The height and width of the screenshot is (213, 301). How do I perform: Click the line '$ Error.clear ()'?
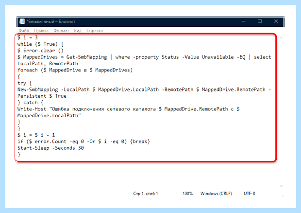(x=40, y=51)
